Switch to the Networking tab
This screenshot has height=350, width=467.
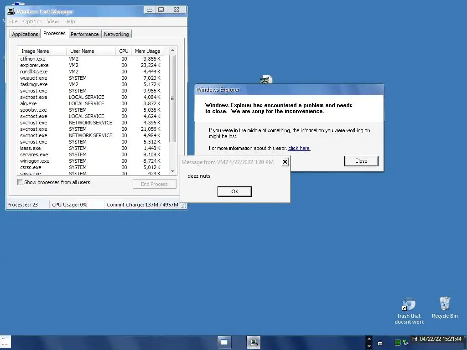[116, 34]
